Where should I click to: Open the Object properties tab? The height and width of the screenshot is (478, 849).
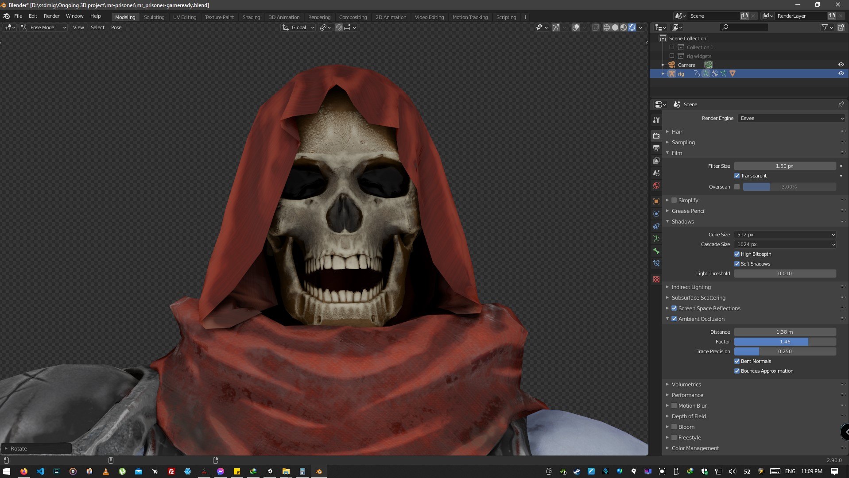click(656, 201)
